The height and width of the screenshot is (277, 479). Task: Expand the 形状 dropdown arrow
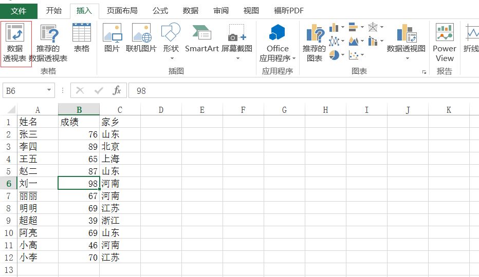[x=172, y=58]
